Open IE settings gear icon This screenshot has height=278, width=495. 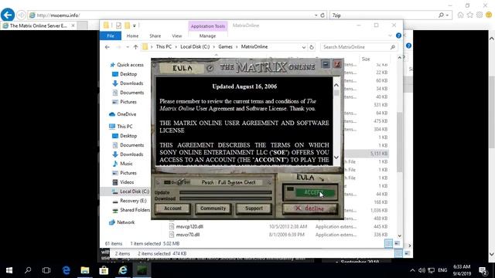point(480,15)
